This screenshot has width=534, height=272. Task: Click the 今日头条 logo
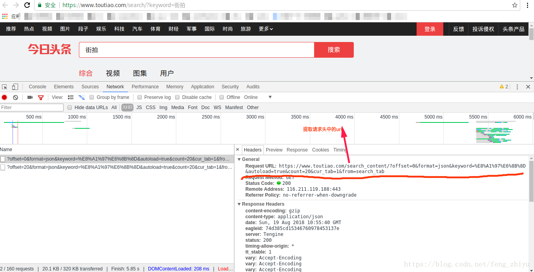(49, 49)
